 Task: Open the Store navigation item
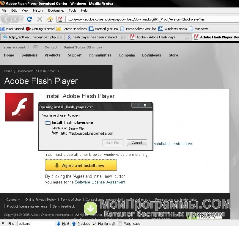coord(173,55)
